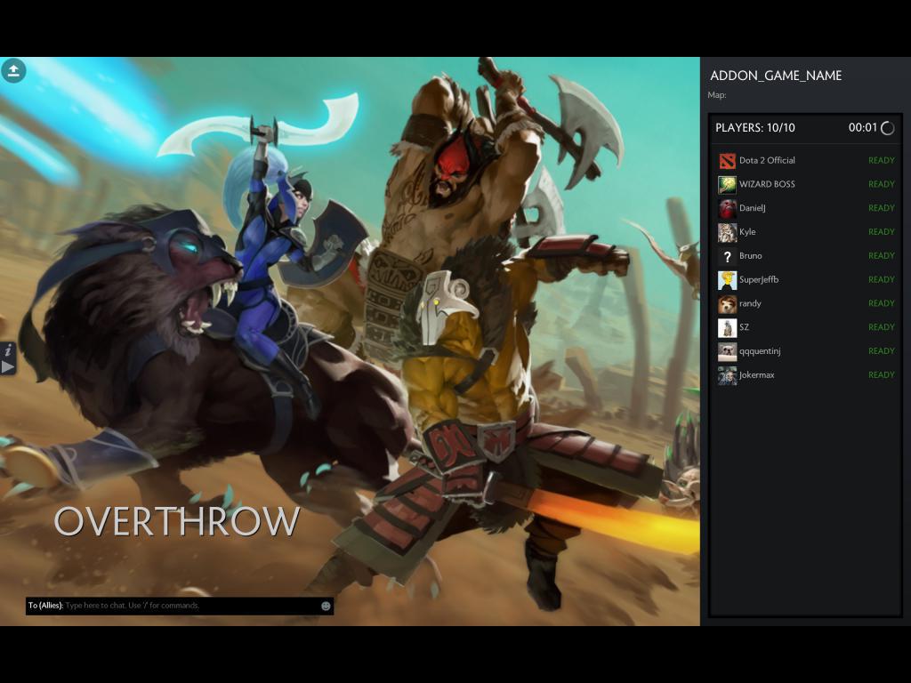Click Bruno's question mark avatar
Image resolution: width=911 pixels, height=683 pixels.
[x=727, y=256]
